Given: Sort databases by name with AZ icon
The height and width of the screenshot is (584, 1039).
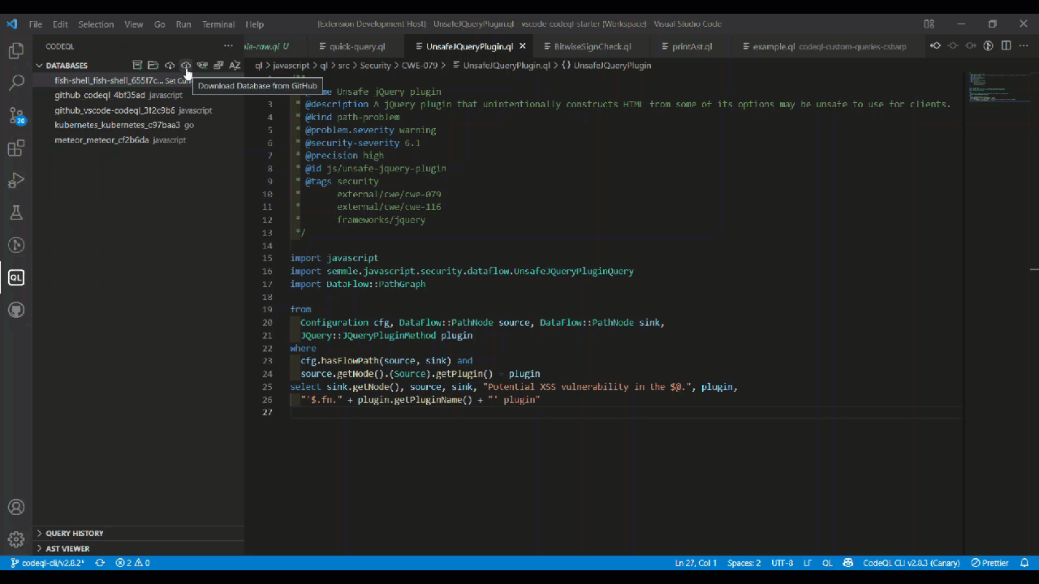Looking at the screenshot, I should pyautogui.click(x=235, y=65).
